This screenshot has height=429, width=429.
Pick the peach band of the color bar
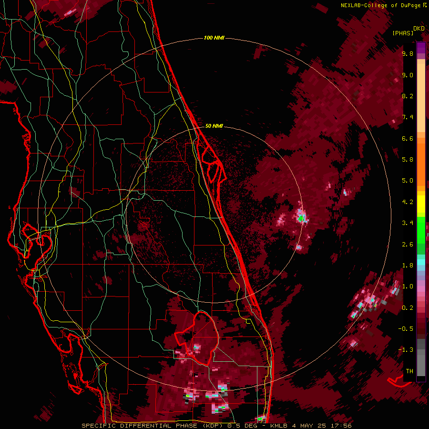coord(421,98)
